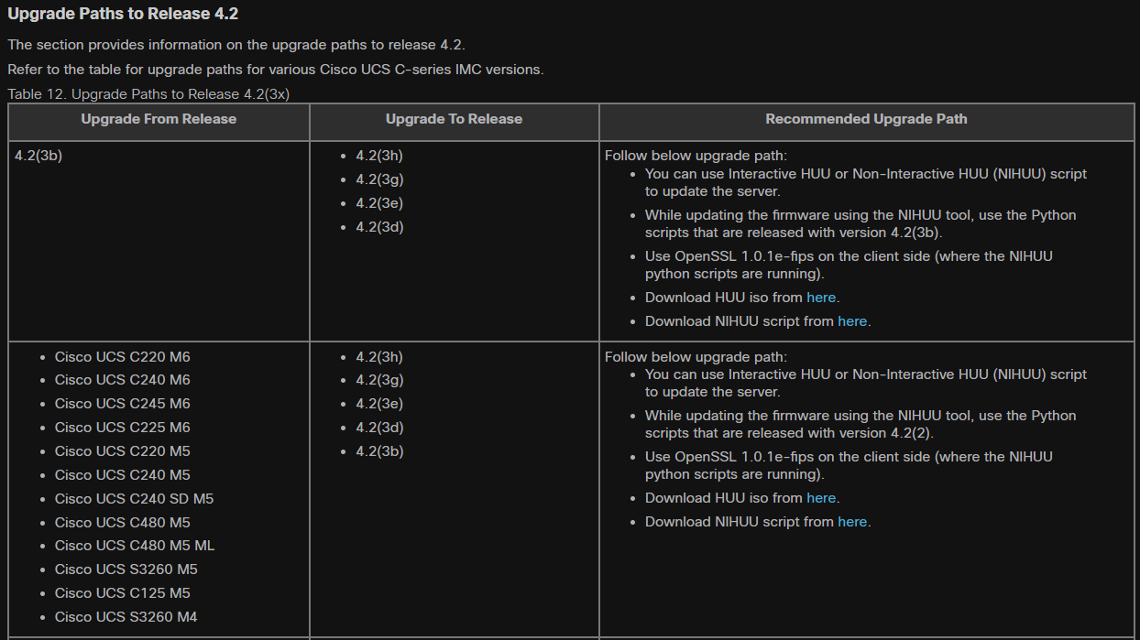Select 'Cisco UCS S3260 M5' in the list

pos(126,569)
